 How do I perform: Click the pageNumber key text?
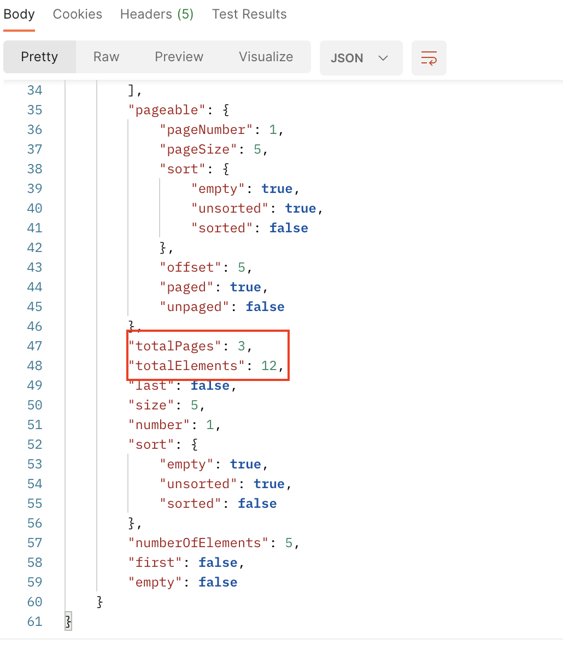[x=206, y=130]
